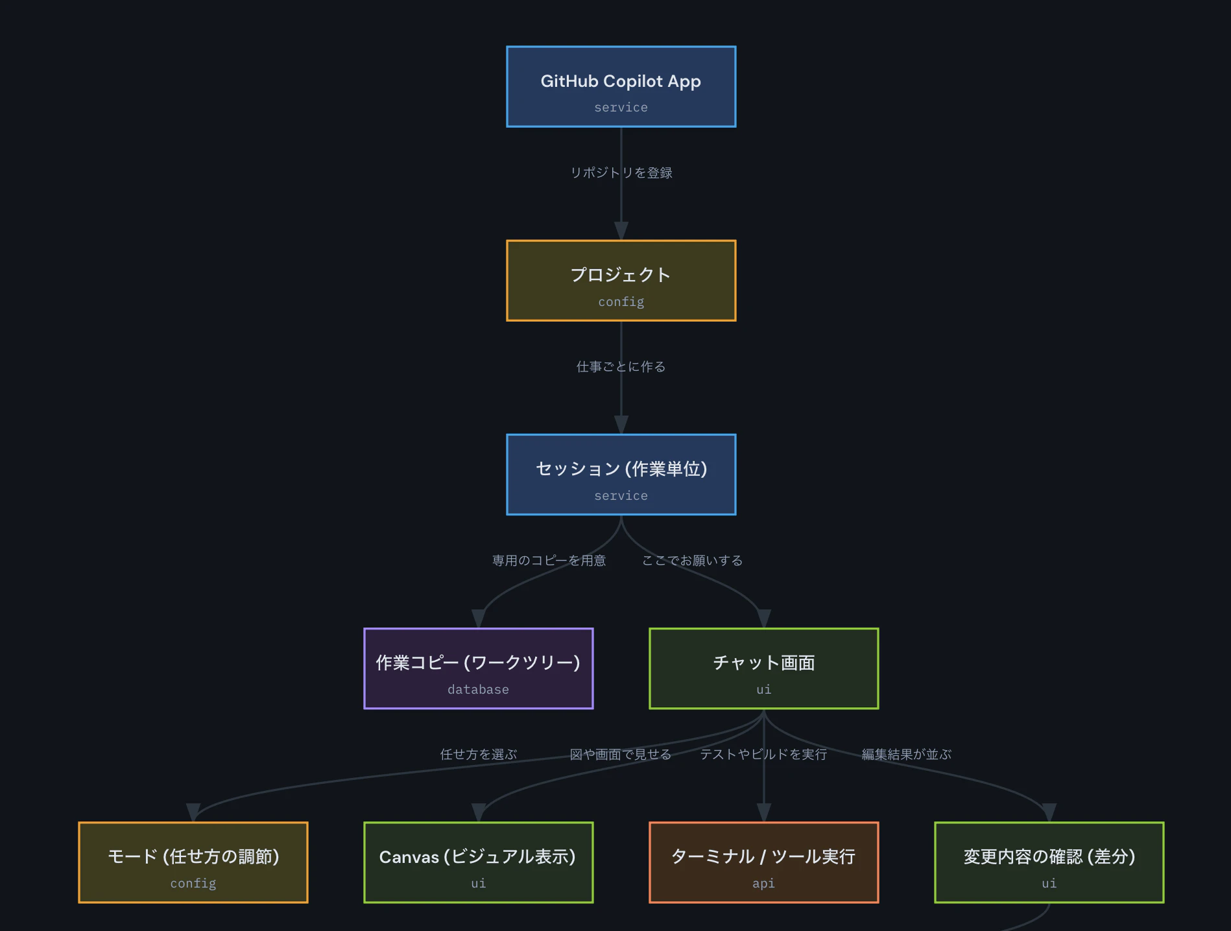Select the Canvas (ビジュアル表示) node
1231x931 pixels.
479,862
